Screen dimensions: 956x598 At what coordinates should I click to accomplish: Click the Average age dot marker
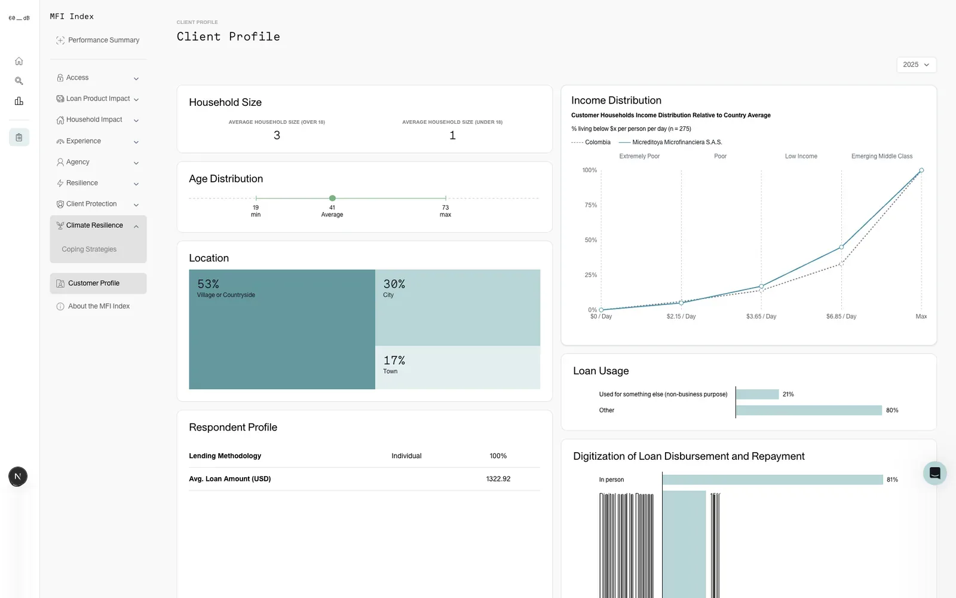tap(332, 198)
